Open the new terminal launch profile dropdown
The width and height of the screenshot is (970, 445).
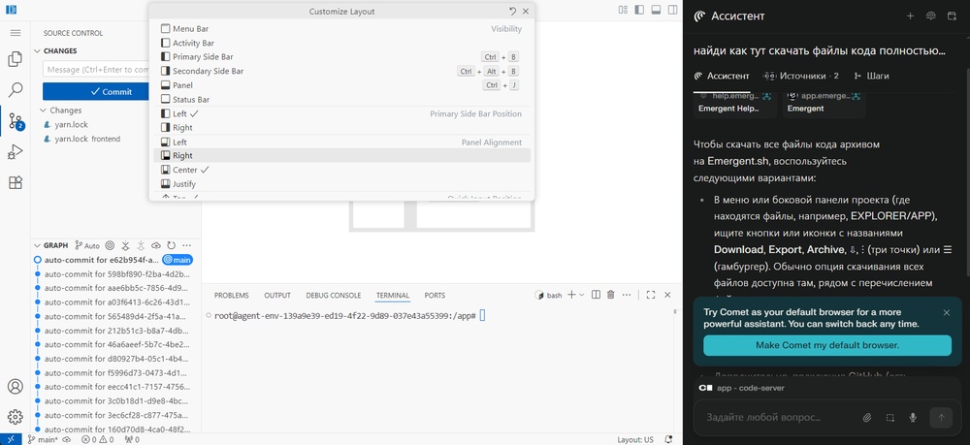tap(581, 295)
